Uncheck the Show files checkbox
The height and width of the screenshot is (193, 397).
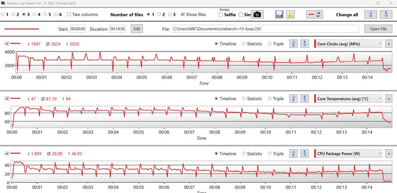[183, 14]
